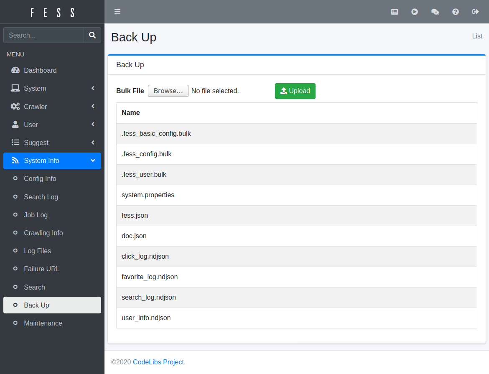Click the logout icon in header
This screenshot has height=374, width=489.
point(476,12)
